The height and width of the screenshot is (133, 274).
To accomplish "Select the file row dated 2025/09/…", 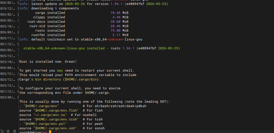I will tap(9, 97).
